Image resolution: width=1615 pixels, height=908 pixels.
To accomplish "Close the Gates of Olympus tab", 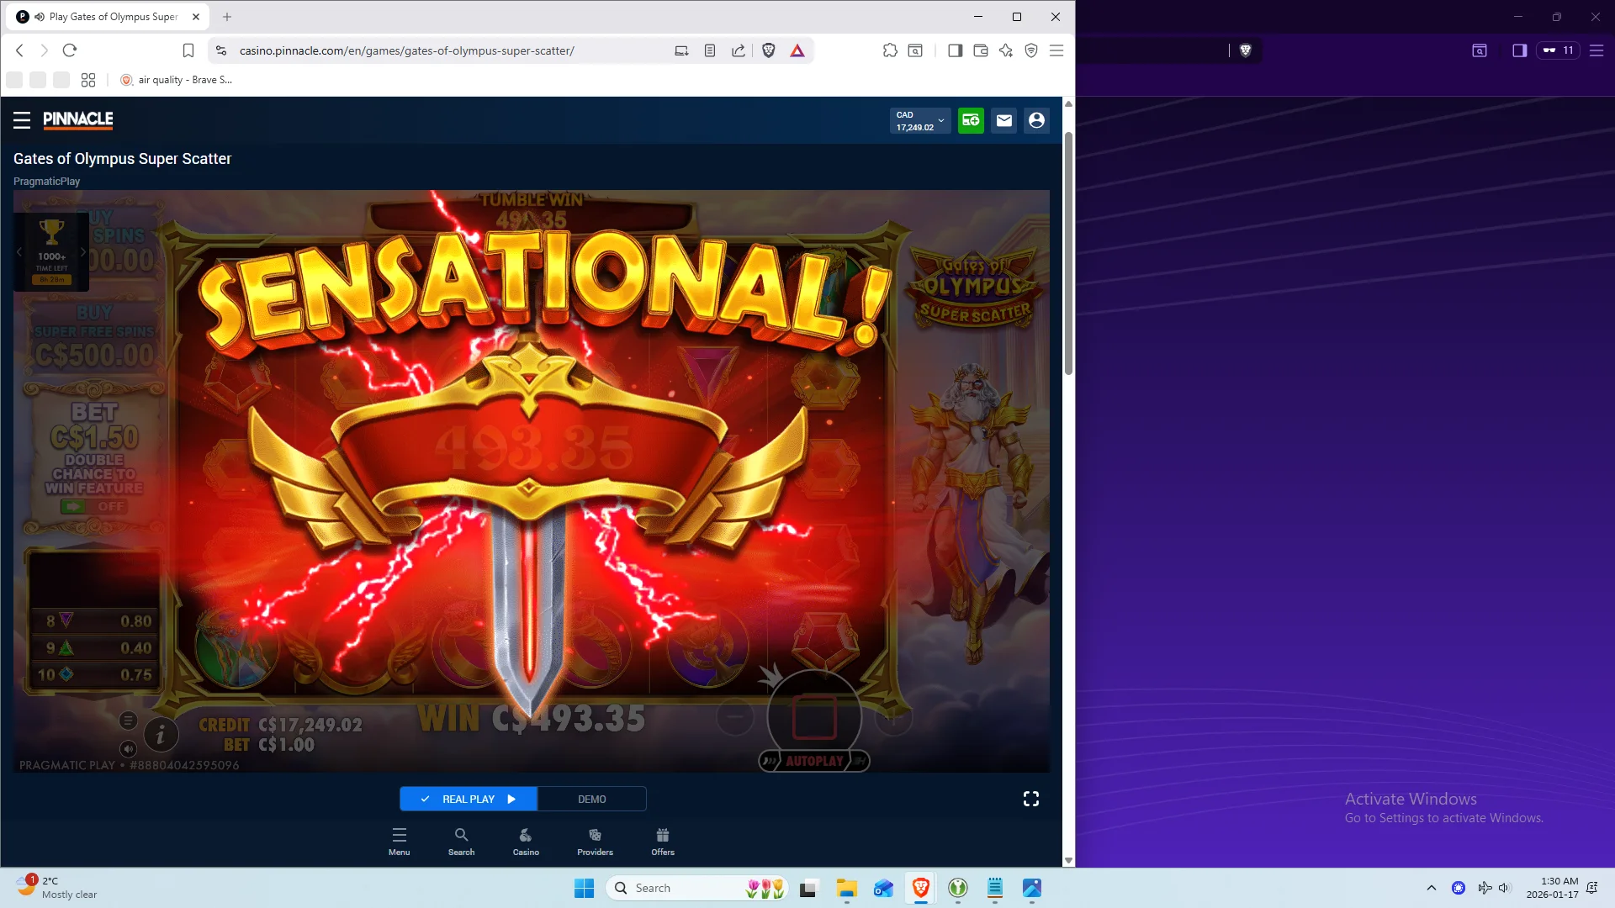I will (196, 16).
